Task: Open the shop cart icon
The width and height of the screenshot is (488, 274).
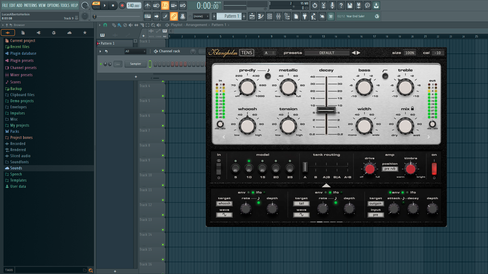Action: (331, 16)
